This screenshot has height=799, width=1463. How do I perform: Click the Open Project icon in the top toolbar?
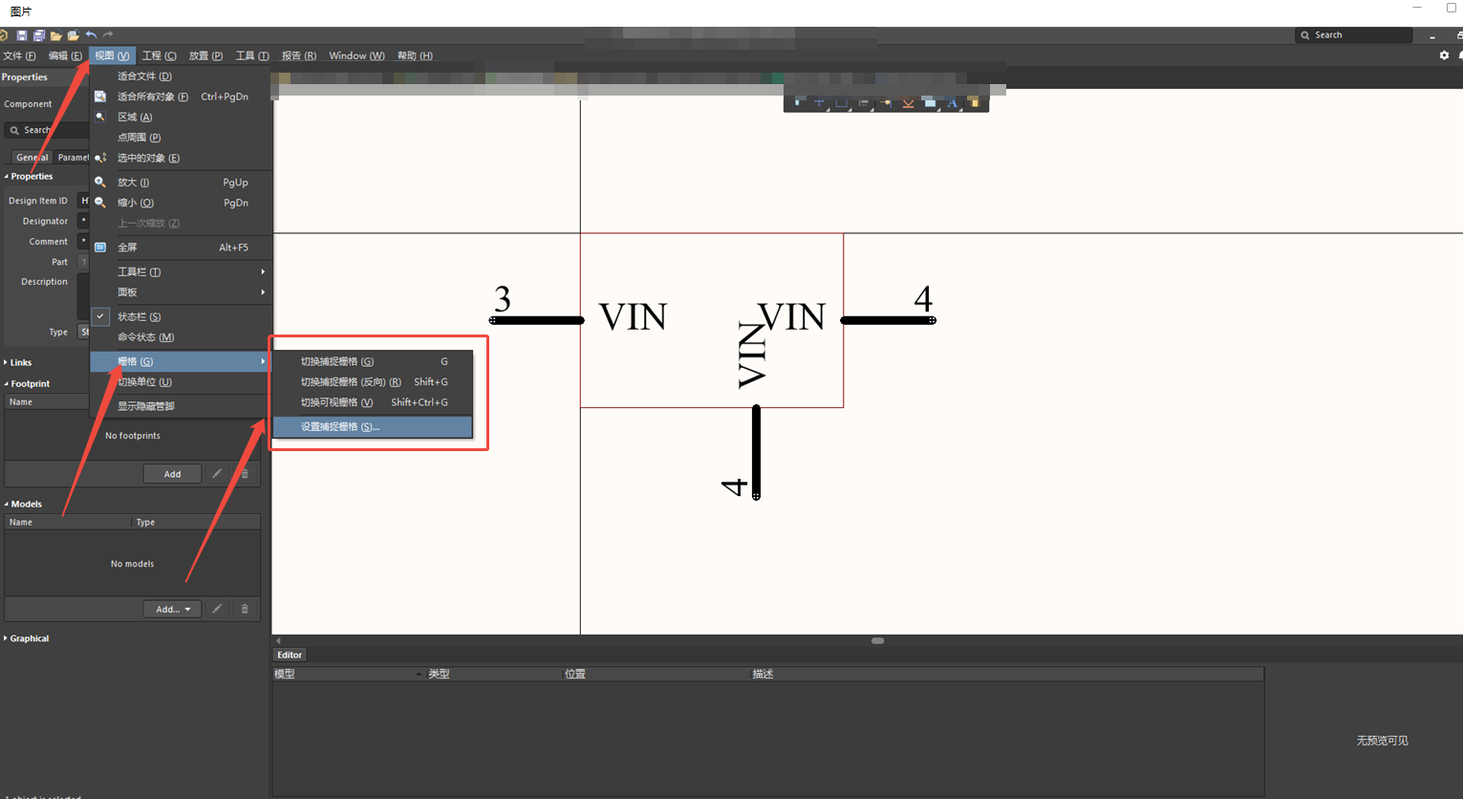pos(73,35)
